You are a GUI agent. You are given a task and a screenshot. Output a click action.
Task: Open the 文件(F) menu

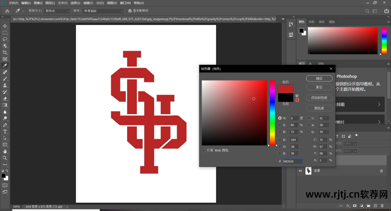tap(13, 3)
